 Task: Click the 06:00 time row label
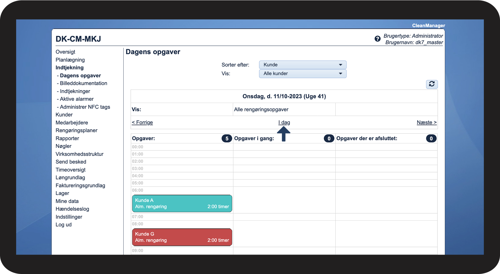point(138,190)
